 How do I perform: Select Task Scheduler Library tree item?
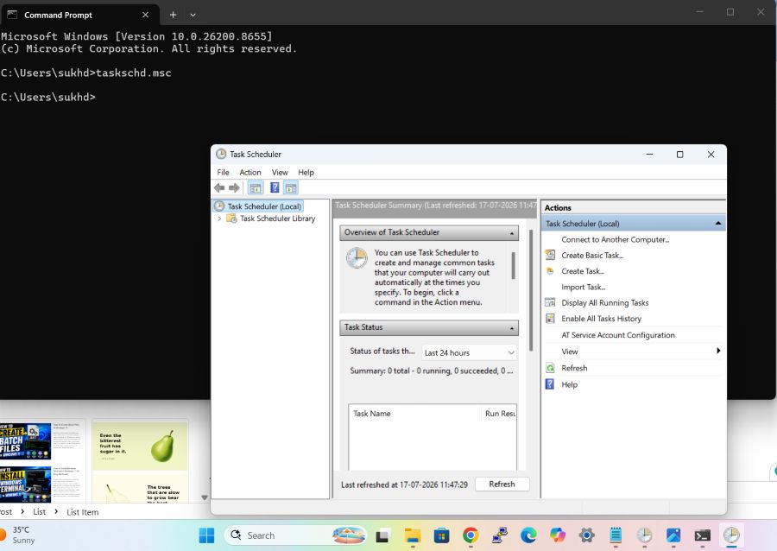click(x=277, y=218)
